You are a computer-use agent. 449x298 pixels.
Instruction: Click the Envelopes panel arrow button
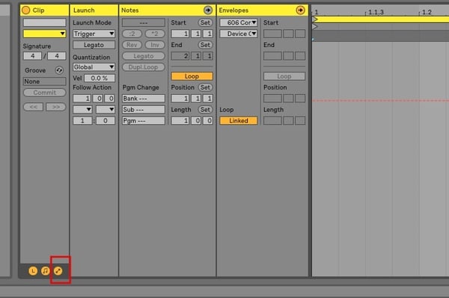coord(300,10)
